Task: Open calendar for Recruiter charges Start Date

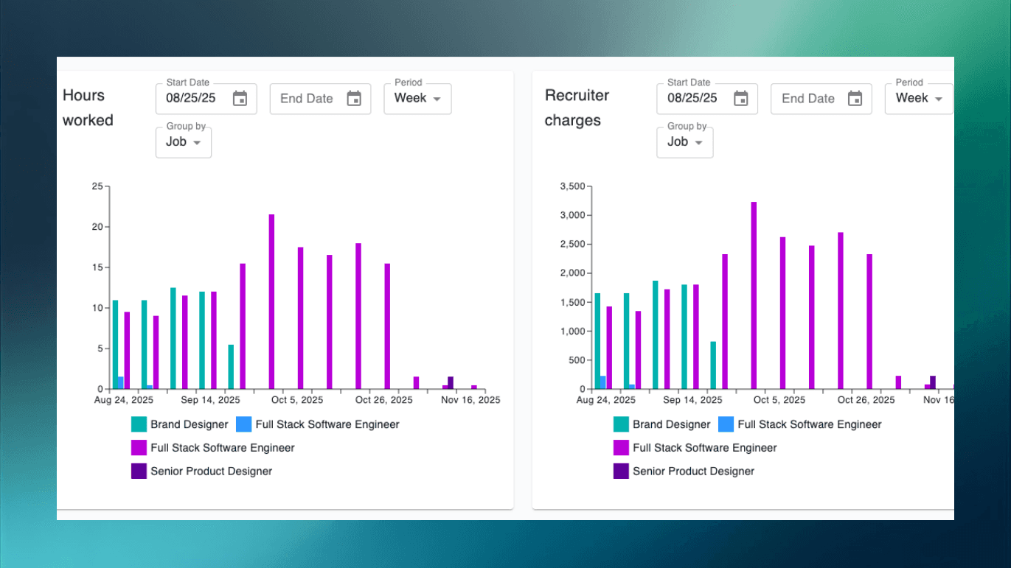Action: pos(741,99)
